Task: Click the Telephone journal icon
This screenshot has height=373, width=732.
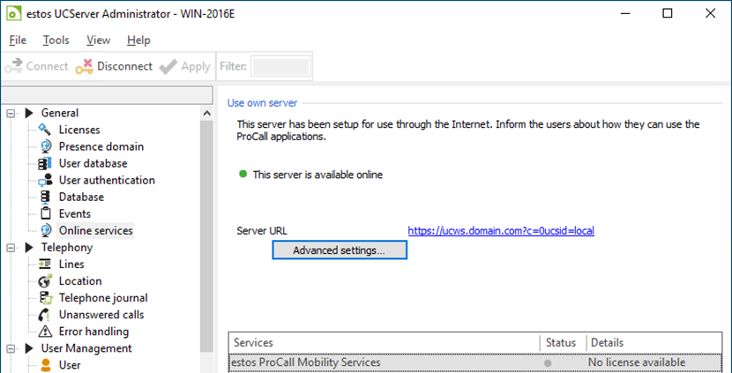Action: pos(46,298)
